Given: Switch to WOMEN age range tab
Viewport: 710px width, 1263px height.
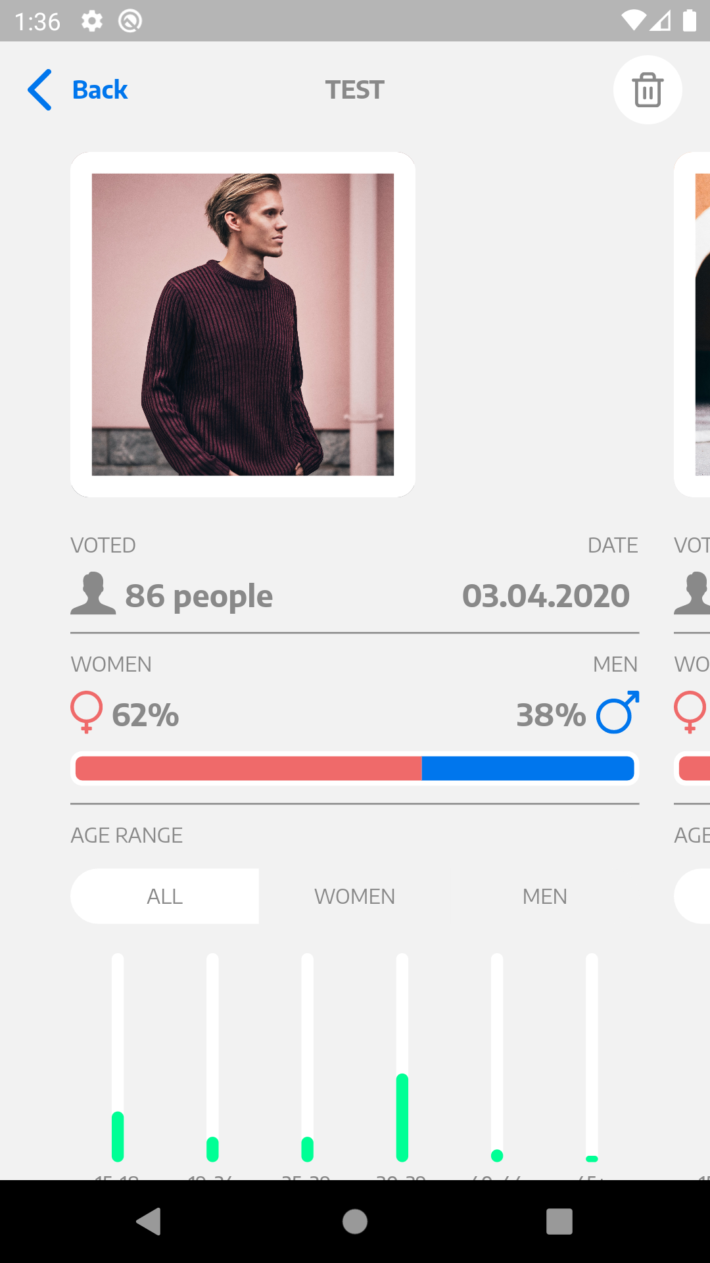Looking at the screenshot, I should click(354, 896).
